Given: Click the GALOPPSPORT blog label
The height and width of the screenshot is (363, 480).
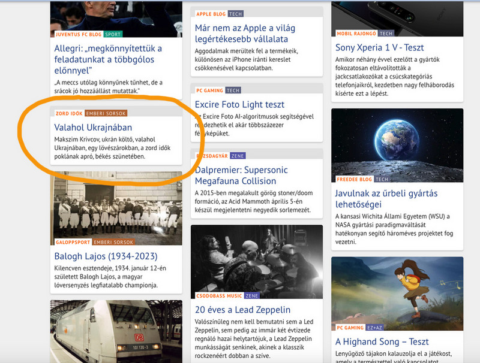Looking at the screenshot, I should [x=73, y=242].
